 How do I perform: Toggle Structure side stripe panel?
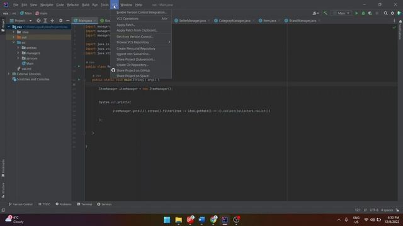coord(3,190)
